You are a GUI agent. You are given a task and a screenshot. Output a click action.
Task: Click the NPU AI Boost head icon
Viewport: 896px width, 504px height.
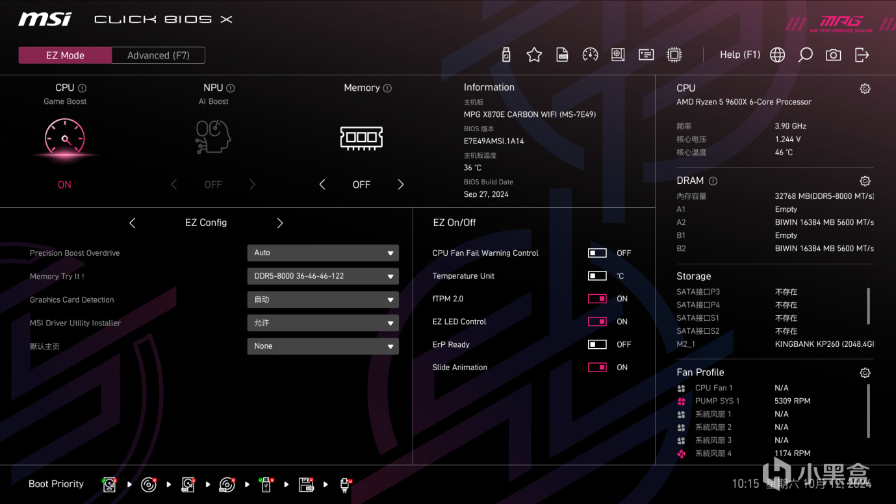[213, 136]
